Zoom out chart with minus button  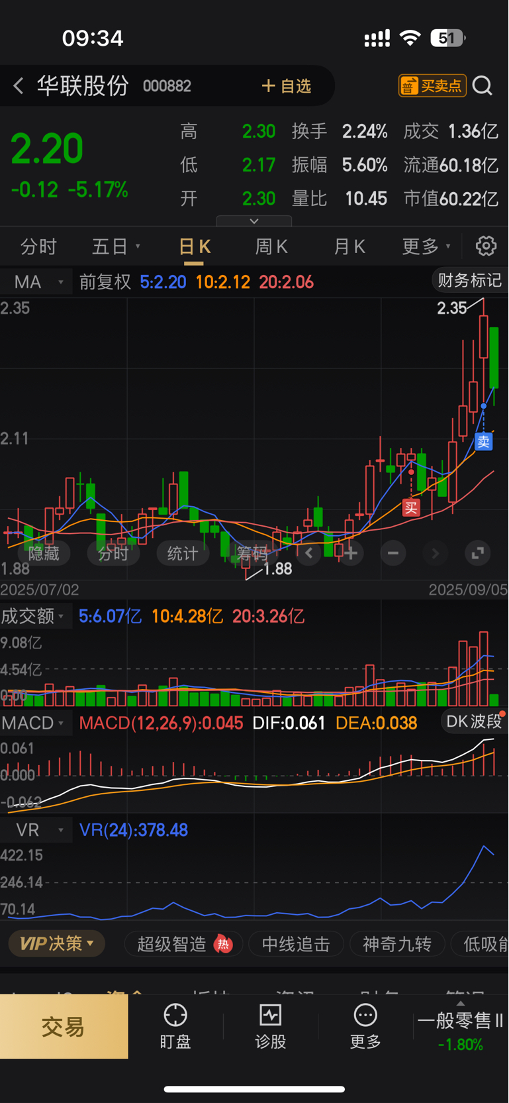(393, 552)
